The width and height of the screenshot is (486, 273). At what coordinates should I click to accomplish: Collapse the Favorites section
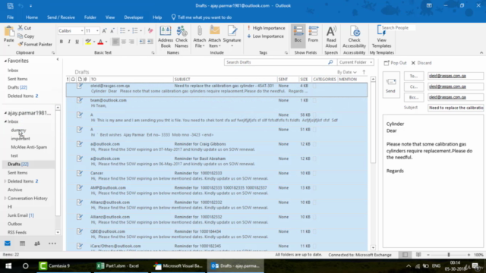coord(5,61)
